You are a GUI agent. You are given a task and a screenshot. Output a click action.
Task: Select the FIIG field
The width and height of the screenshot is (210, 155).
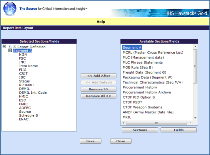(x=23, y=70)
